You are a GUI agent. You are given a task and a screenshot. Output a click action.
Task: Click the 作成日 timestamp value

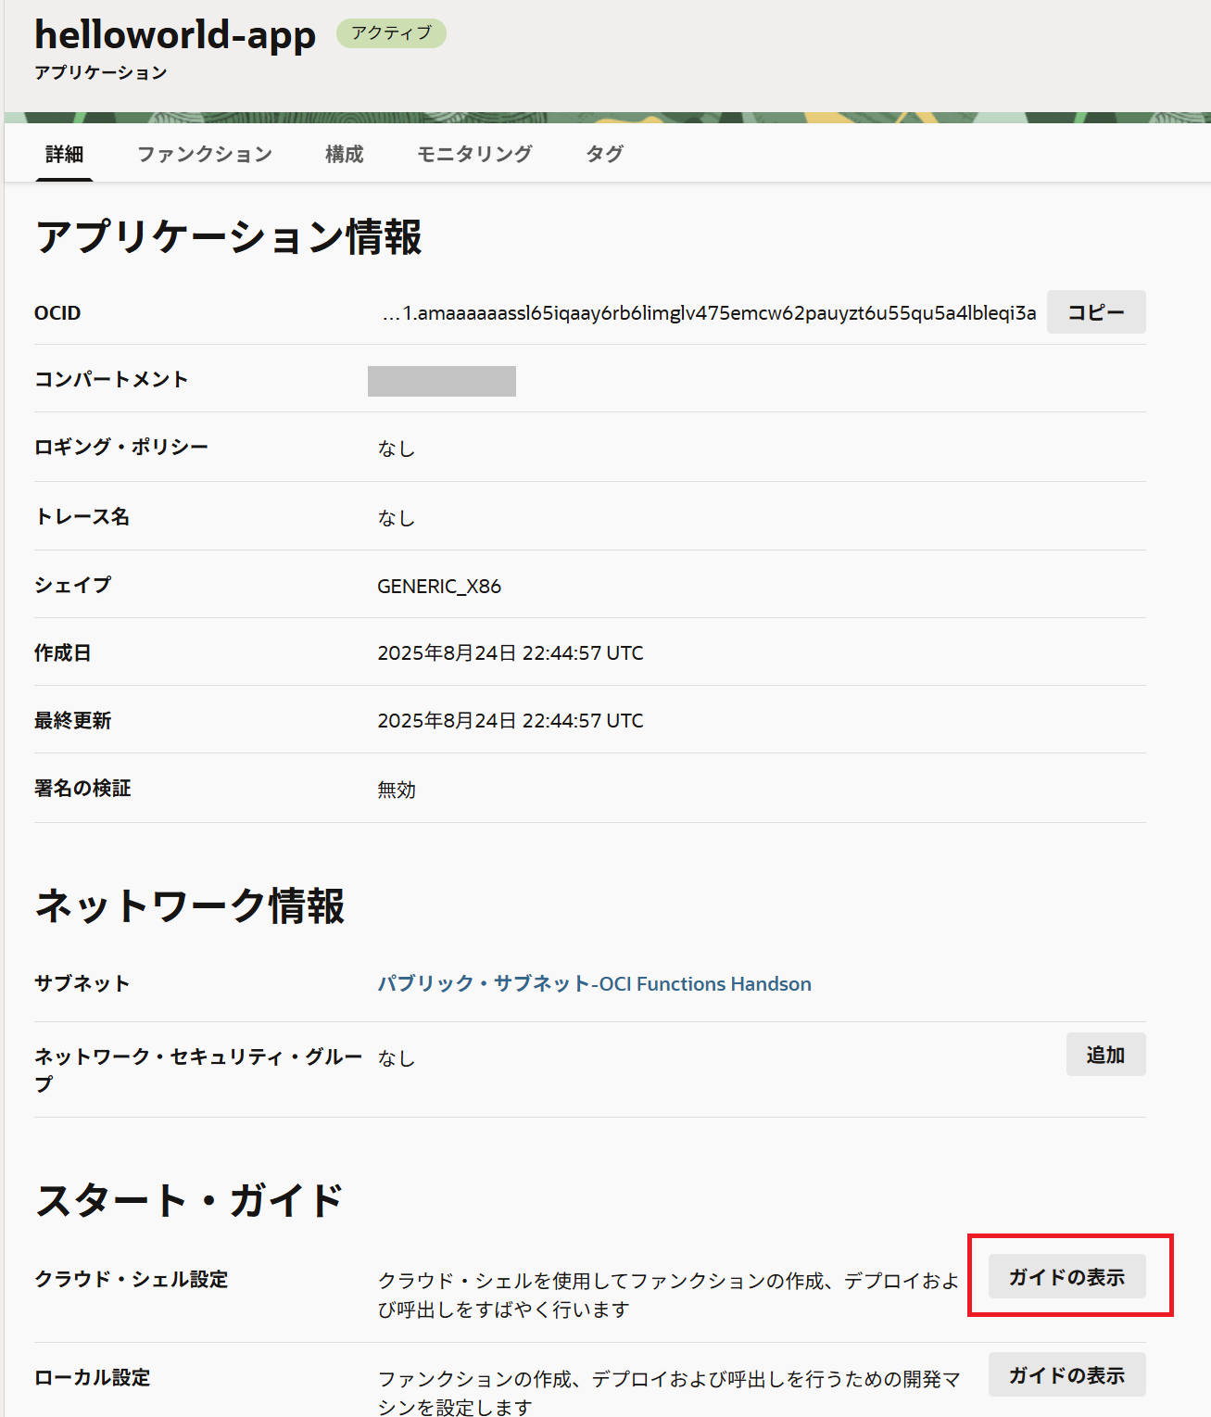[510, 653]
